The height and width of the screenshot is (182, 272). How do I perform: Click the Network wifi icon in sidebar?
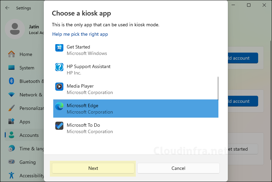pyautogui.click(x=11, y=95)
